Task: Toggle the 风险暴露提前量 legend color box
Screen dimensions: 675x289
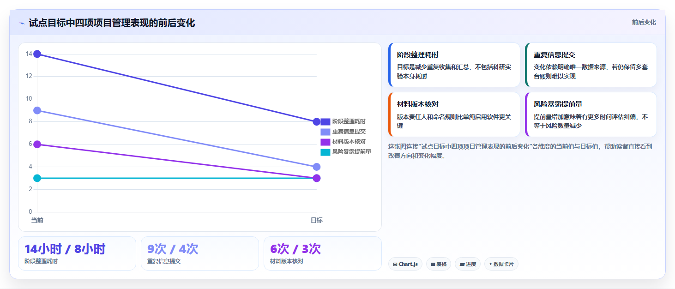Action: click(325, 152)
